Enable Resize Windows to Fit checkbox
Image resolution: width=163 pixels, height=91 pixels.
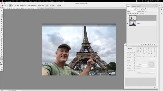click(16, 5)
